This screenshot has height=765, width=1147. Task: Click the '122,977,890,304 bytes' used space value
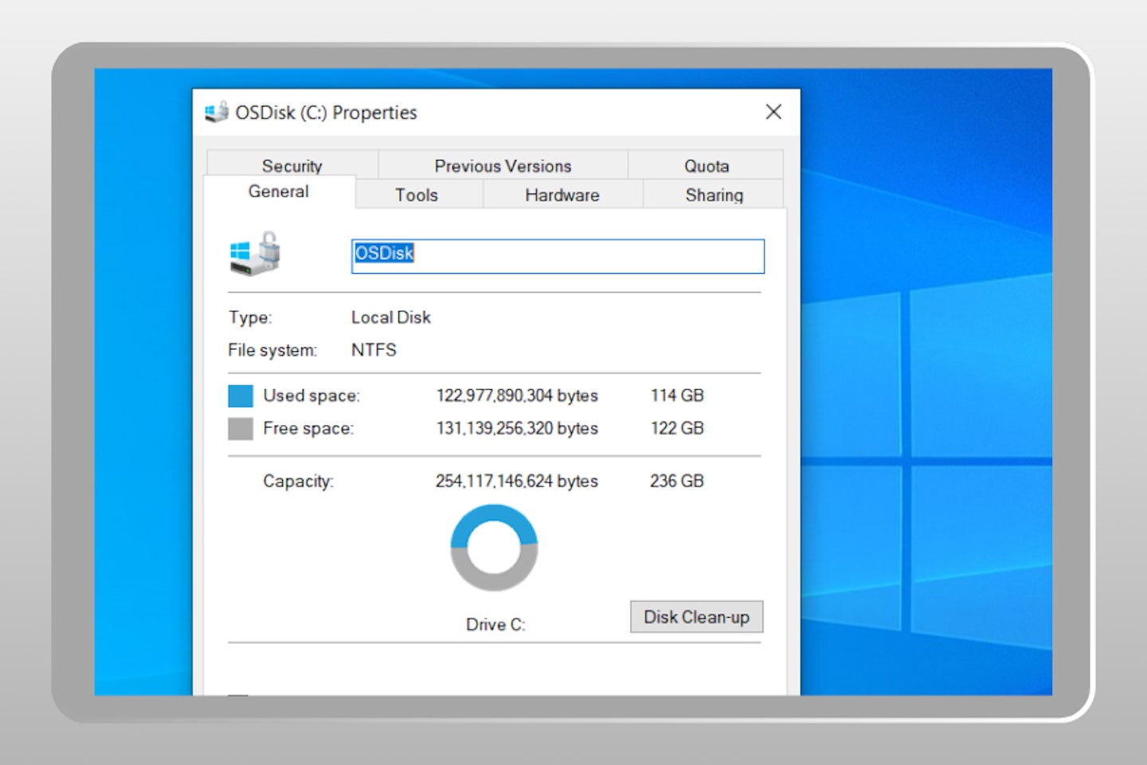coord(517,396)
